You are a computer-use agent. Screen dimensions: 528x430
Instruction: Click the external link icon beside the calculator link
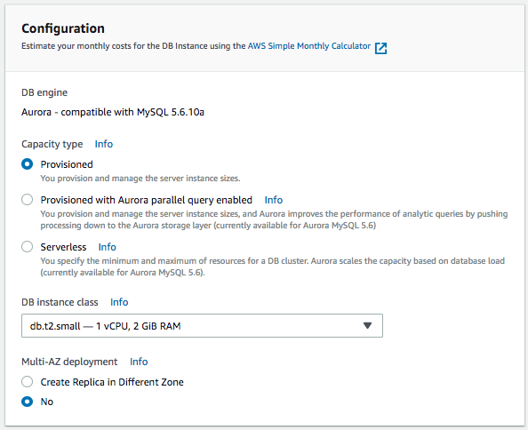tap(380, 48)
